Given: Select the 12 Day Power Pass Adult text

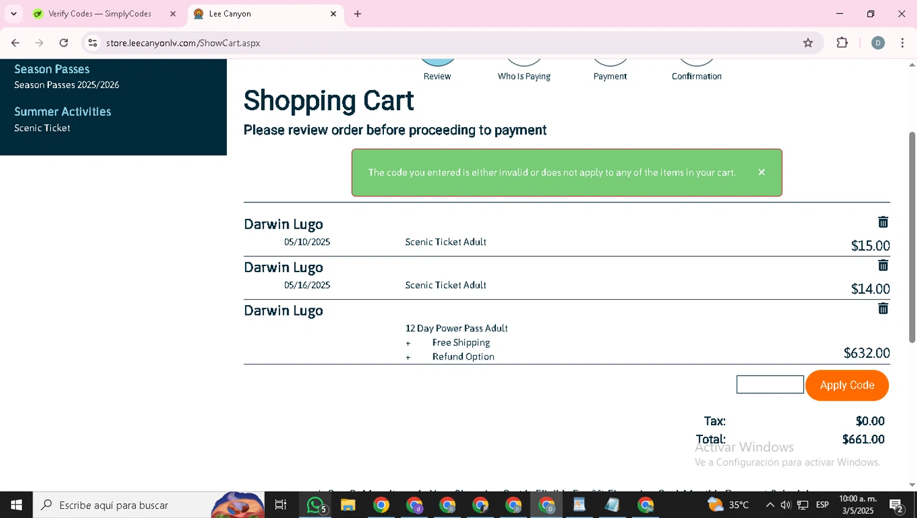Looking at the screenshot, I should pos(457,328).
